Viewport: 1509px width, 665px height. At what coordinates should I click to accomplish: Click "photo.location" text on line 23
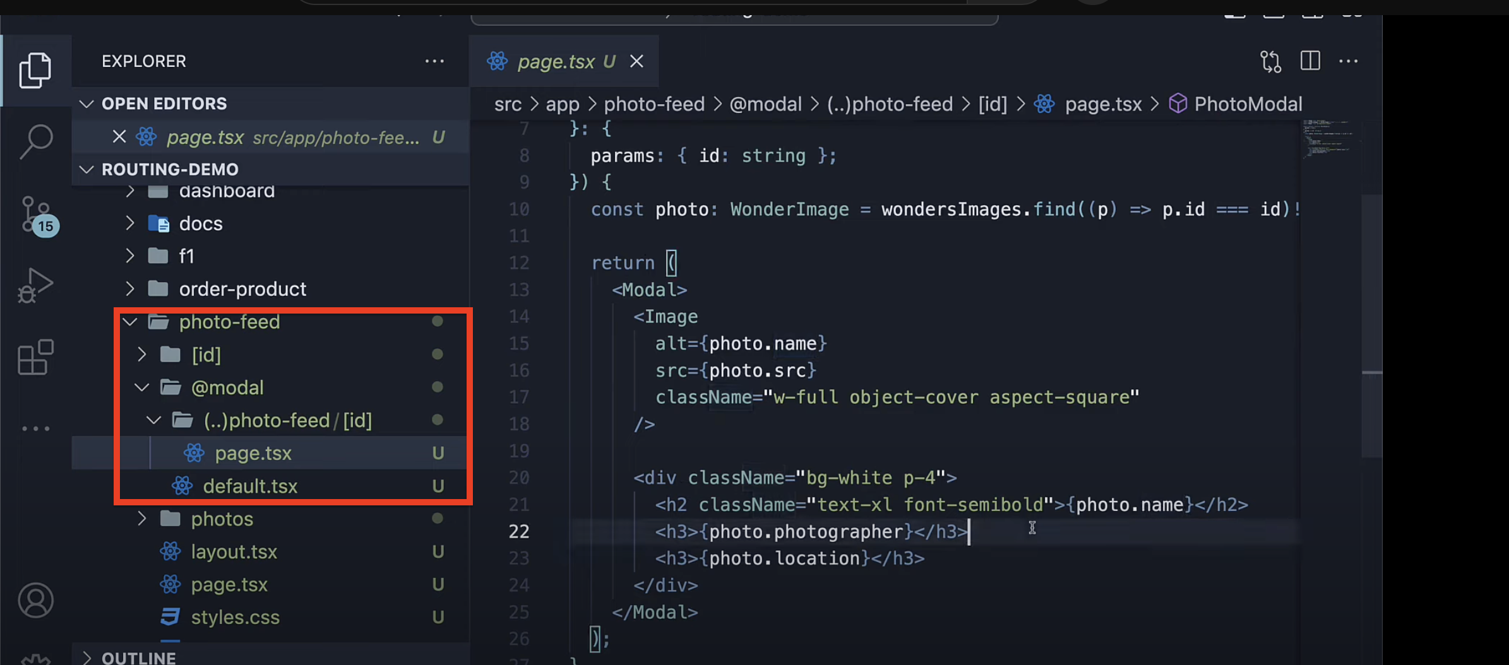tap(785, 558)
